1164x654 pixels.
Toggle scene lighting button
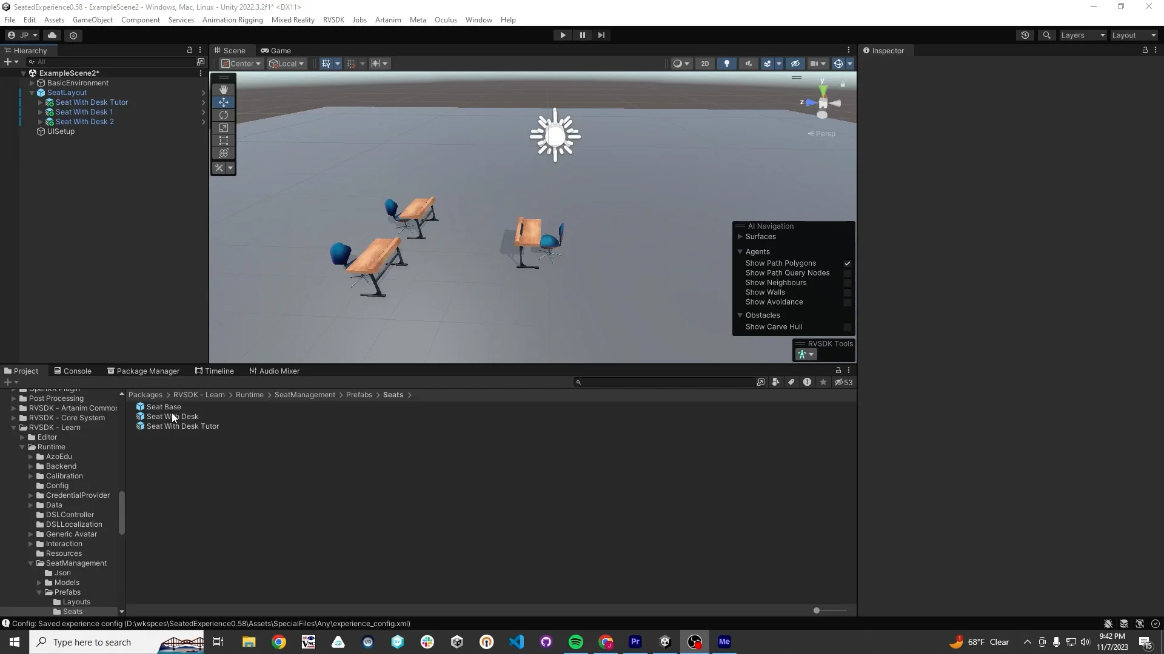click(726, 64)
